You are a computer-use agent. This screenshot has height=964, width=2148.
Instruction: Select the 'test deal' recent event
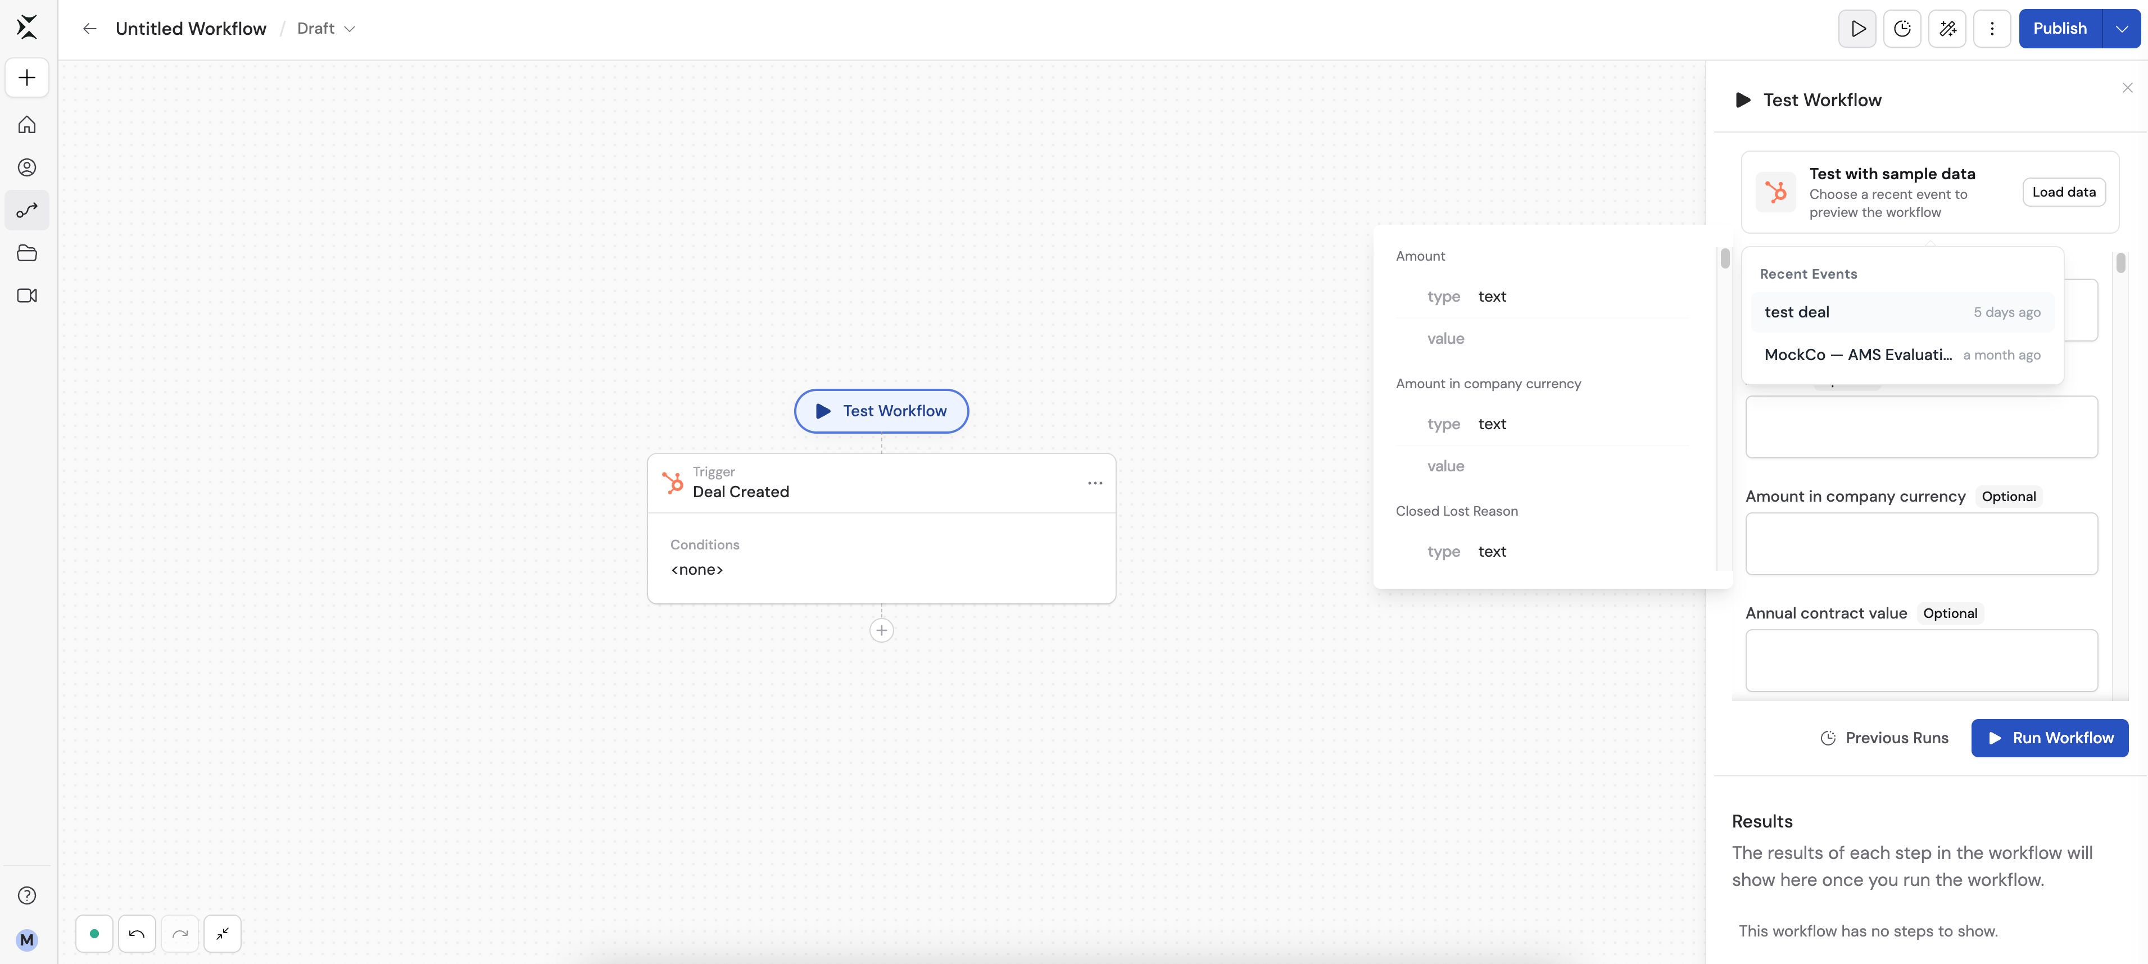click(1902, 312)
